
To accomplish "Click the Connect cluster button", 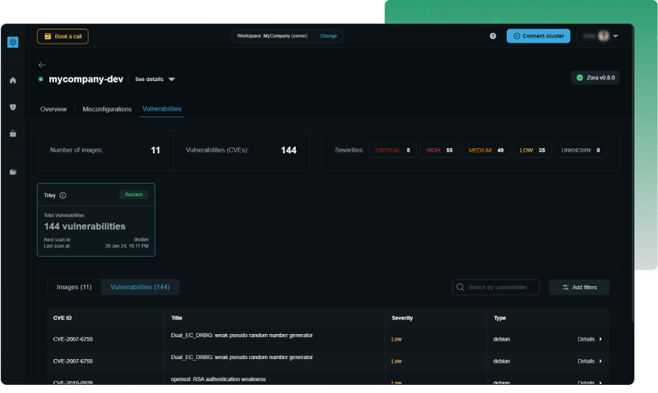I will tap(538, 36).
